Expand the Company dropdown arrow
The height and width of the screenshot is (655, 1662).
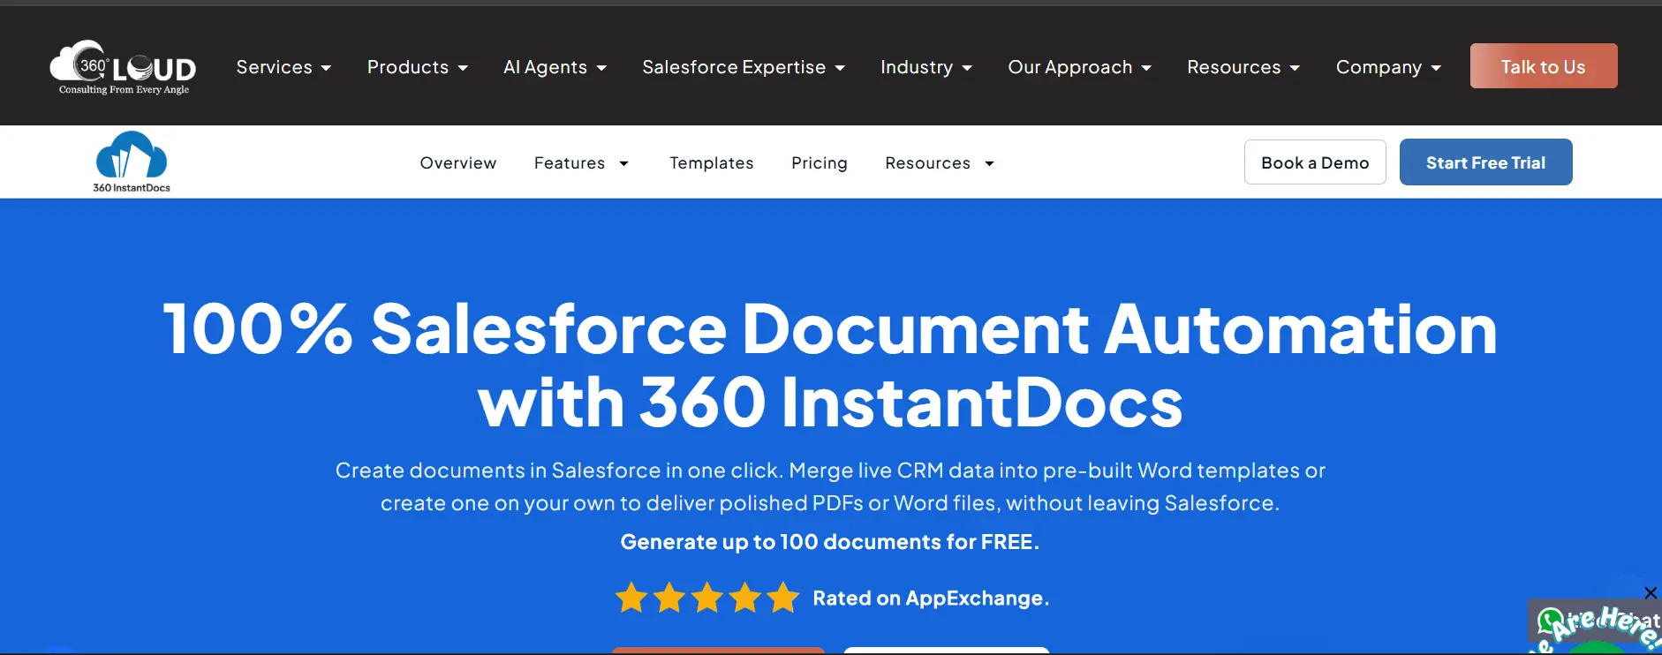1436,68
